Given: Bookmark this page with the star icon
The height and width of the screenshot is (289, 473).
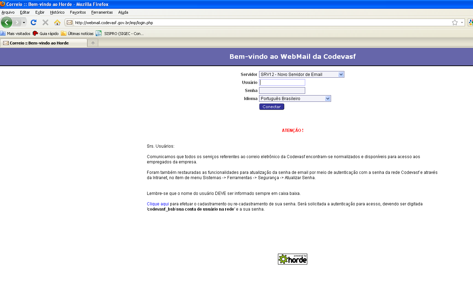Looking at the screenshot, I should (x=454, y=22).
